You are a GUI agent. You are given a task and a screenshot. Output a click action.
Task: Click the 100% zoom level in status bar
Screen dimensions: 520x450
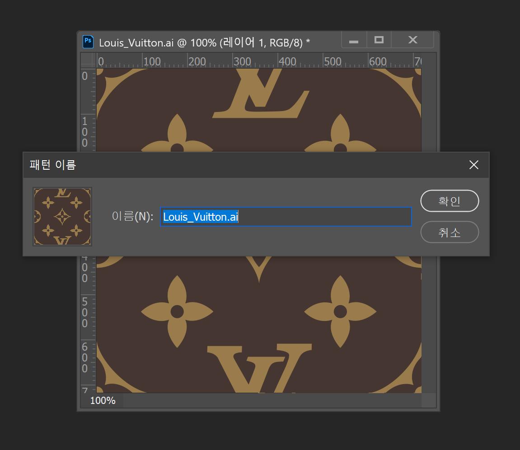click(103, 401)
